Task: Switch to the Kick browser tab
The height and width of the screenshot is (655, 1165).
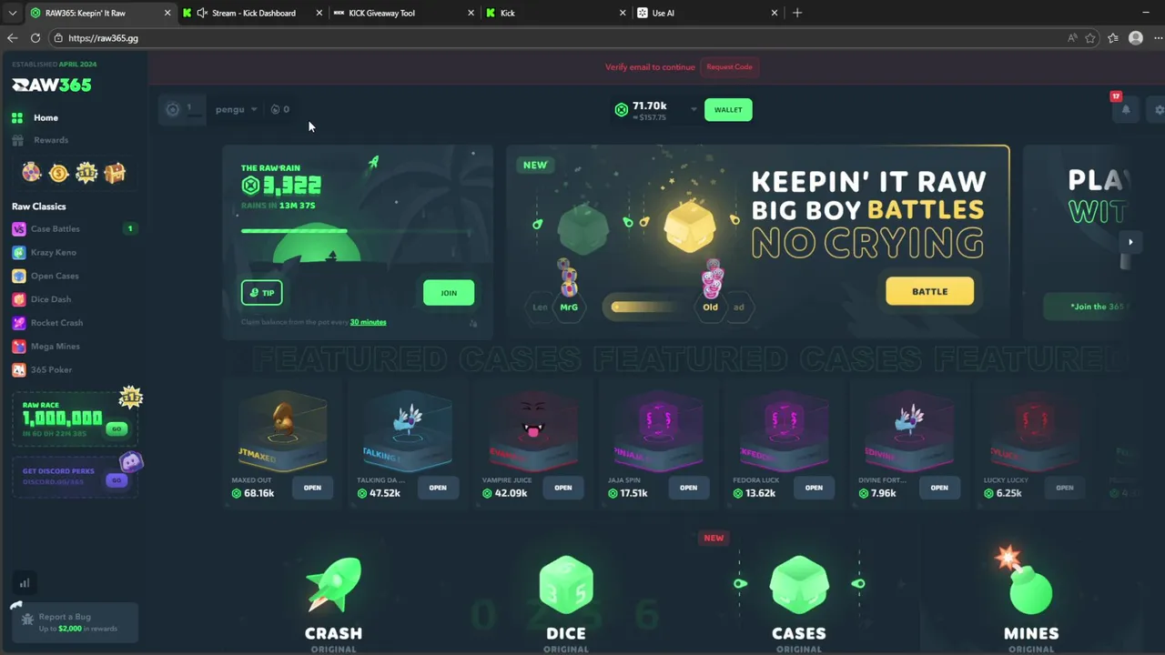Action: click(x=556, y=13)
